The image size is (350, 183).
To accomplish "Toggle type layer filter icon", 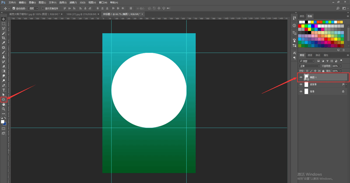I will click(327, 61).
